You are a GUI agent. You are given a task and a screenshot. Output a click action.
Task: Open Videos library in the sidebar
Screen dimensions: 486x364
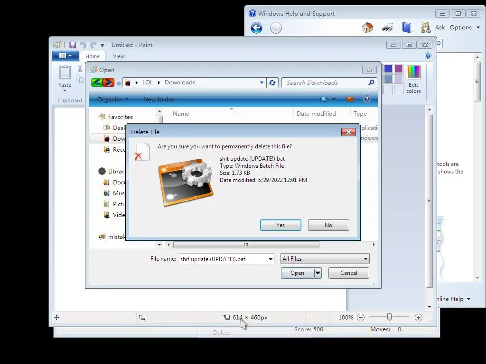point(115,215)
